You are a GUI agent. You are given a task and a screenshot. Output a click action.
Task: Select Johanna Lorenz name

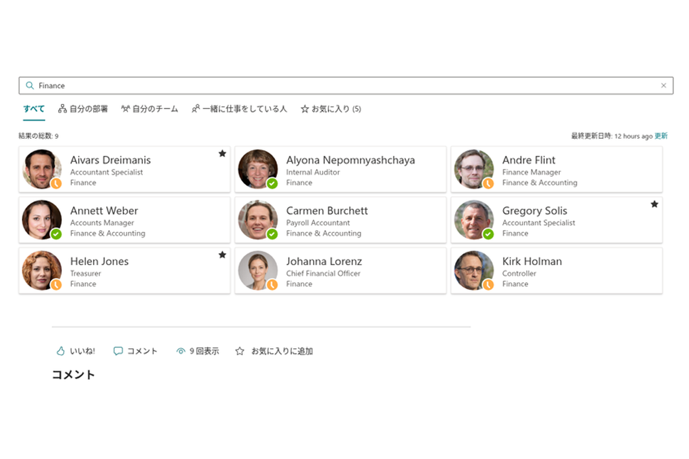(x=324, y=261)
